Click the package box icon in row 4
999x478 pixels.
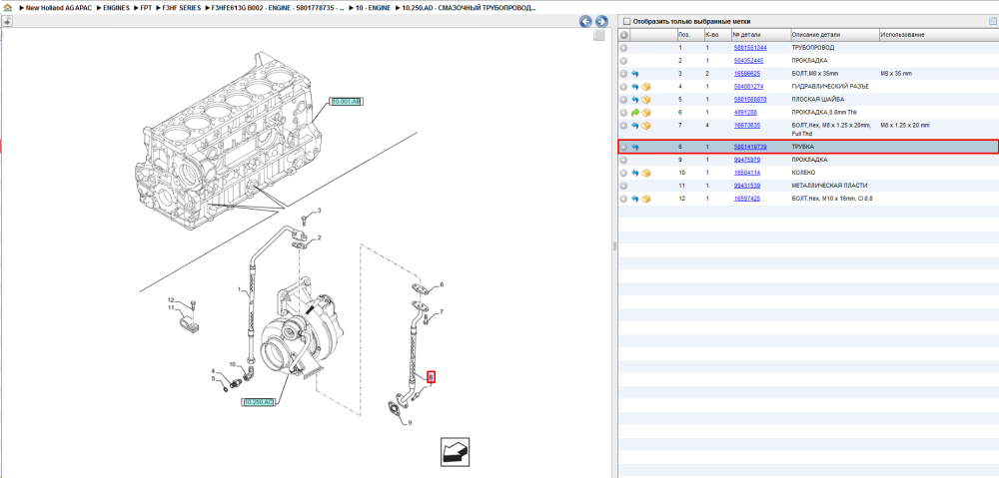click(646, 87)
